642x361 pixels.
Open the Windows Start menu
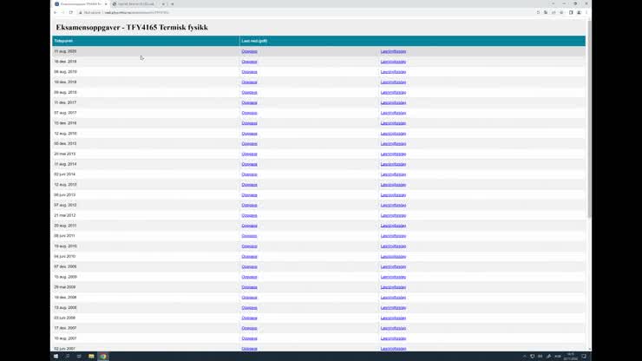coord(56,356)
